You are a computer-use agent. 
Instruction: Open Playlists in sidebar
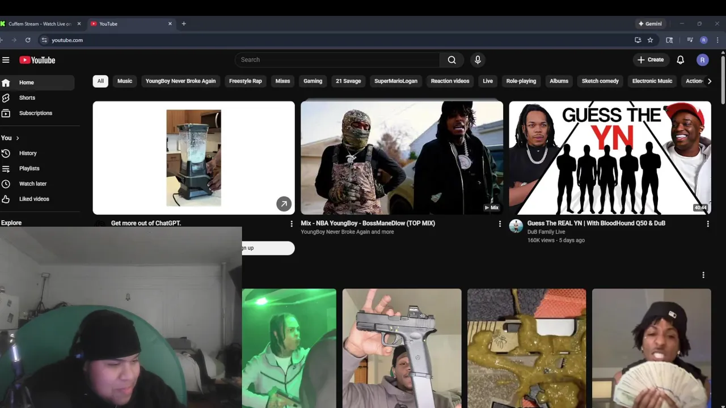[x=37, y=168]
